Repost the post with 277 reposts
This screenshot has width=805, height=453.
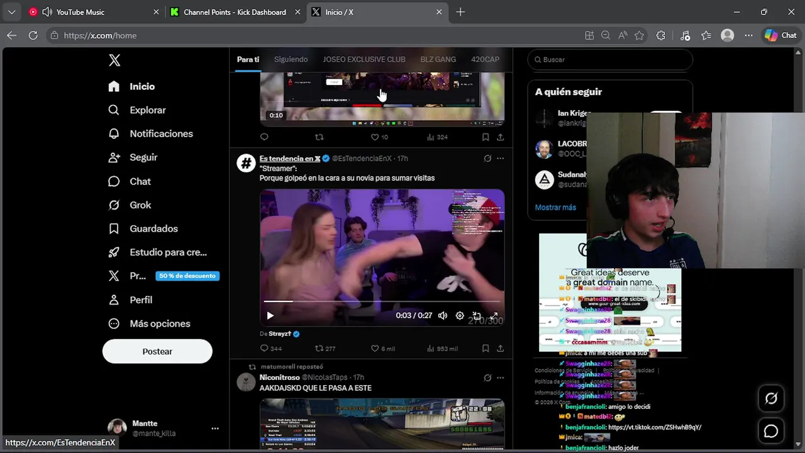click(x=325, y=349)
